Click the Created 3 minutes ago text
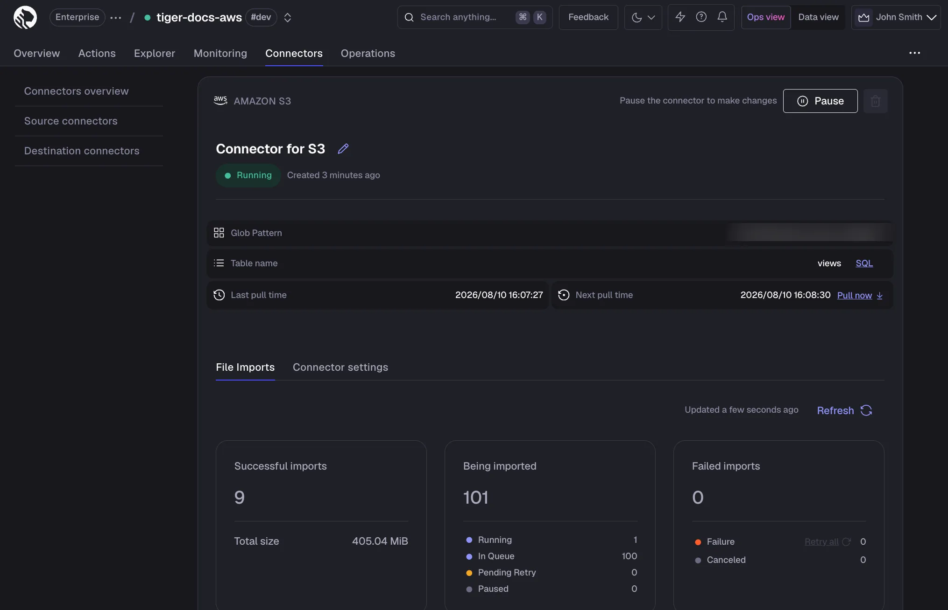Image resolution: width=948 pixels, height=610 pixels. pos(333,175)
